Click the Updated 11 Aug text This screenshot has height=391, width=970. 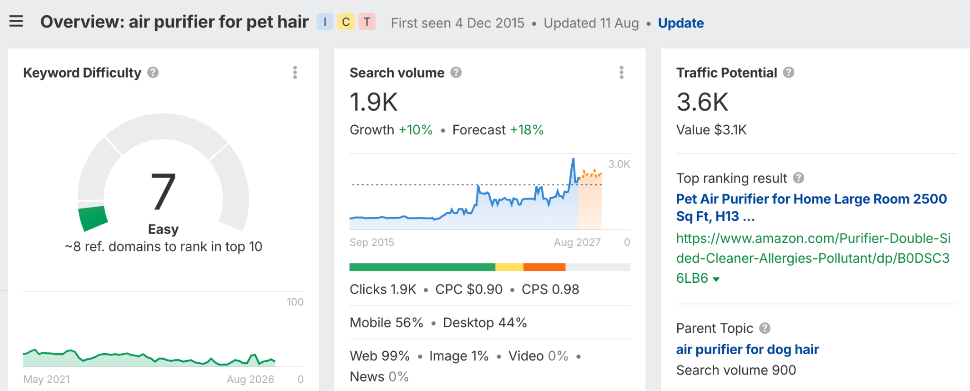click(x=591, y=23)
